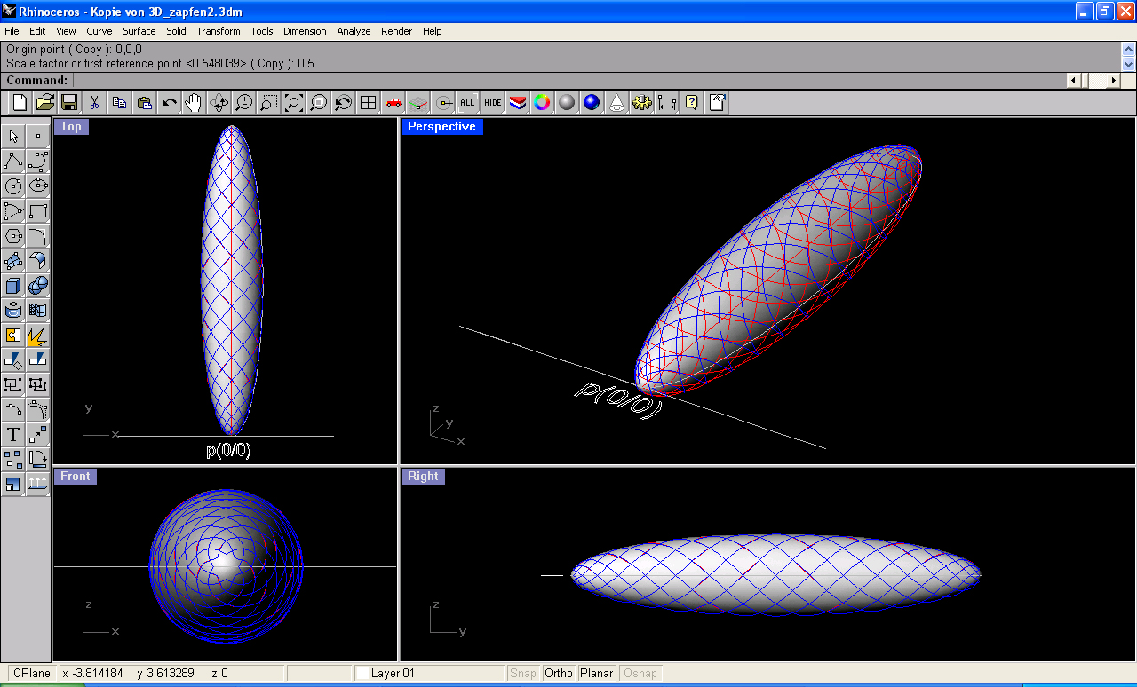Click the Right viewport title label
This screenshot has width=1137, height=687.
coord(423,477)
